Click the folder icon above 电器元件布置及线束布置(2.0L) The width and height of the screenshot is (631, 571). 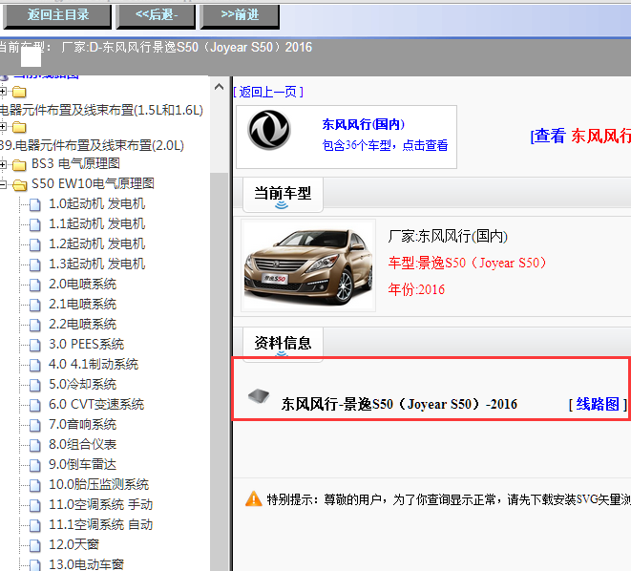tap(19, 128)
